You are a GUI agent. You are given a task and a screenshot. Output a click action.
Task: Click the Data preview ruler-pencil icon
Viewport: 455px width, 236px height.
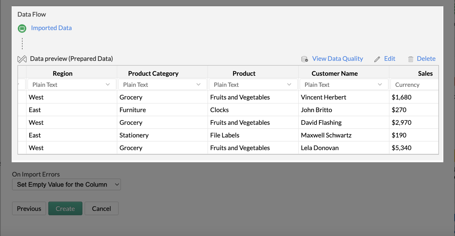click(22, 59)
